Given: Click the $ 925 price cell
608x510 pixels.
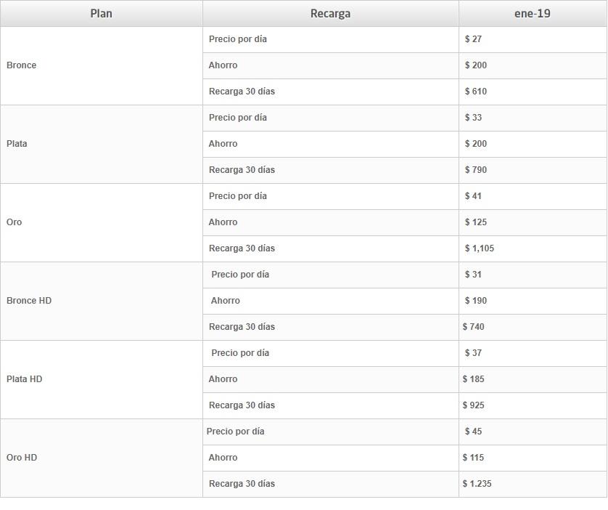Looking at the screenshot, I should pos(533,405).
